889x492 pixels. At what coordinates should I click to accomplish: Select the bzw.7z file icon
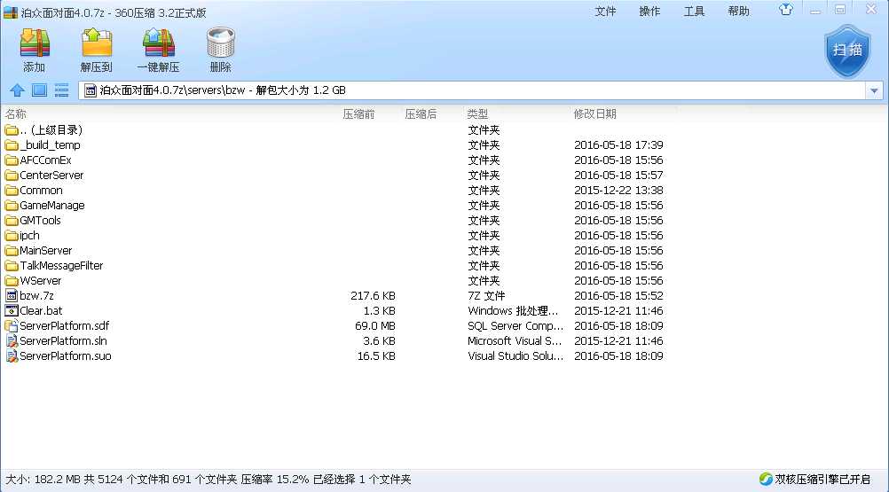[12, 295]
